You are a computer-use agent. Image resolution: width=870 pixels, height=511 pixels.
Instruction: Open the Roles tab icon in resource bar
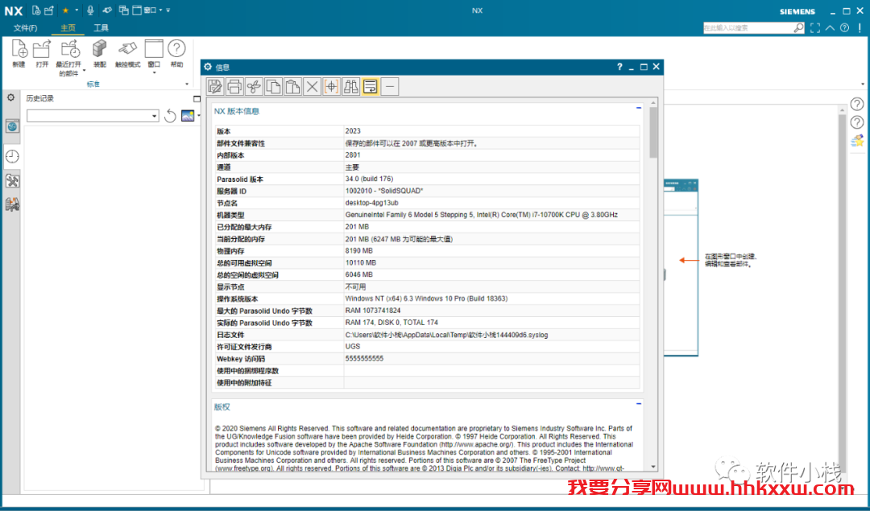(12, 204)
